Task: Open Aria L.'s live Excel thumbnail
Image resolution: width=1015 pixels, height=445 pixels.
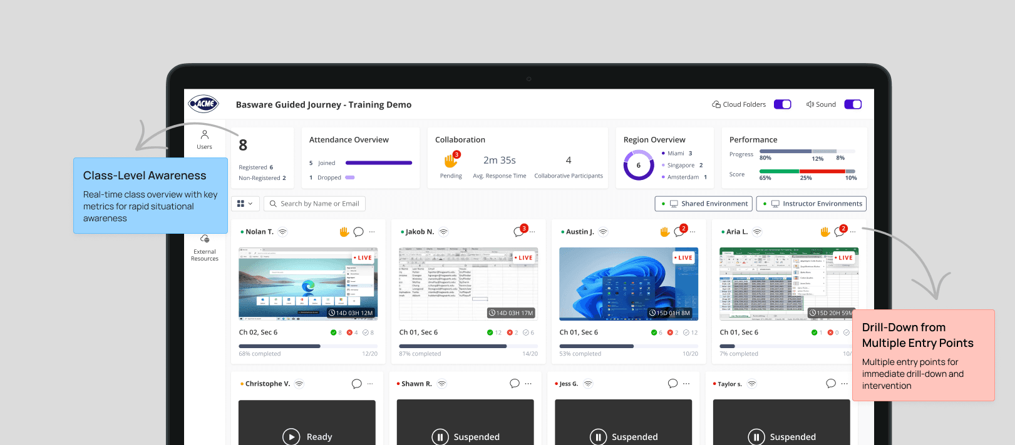Action: 789,284
